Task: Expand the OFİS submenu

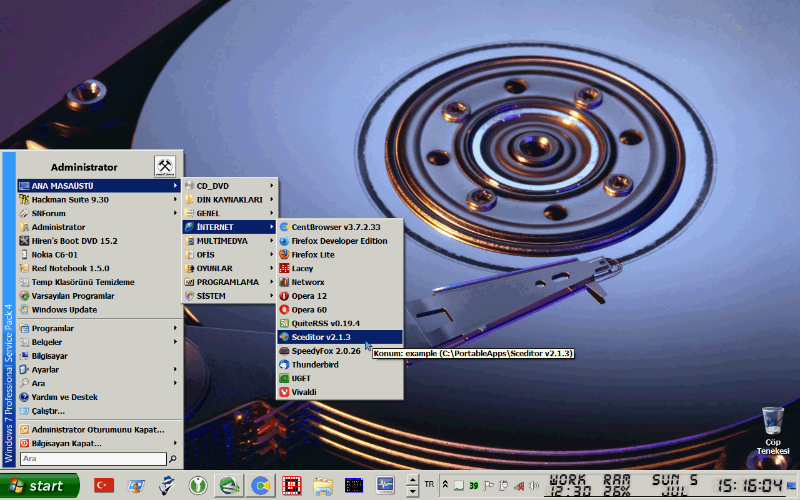Action: [230, 254]
